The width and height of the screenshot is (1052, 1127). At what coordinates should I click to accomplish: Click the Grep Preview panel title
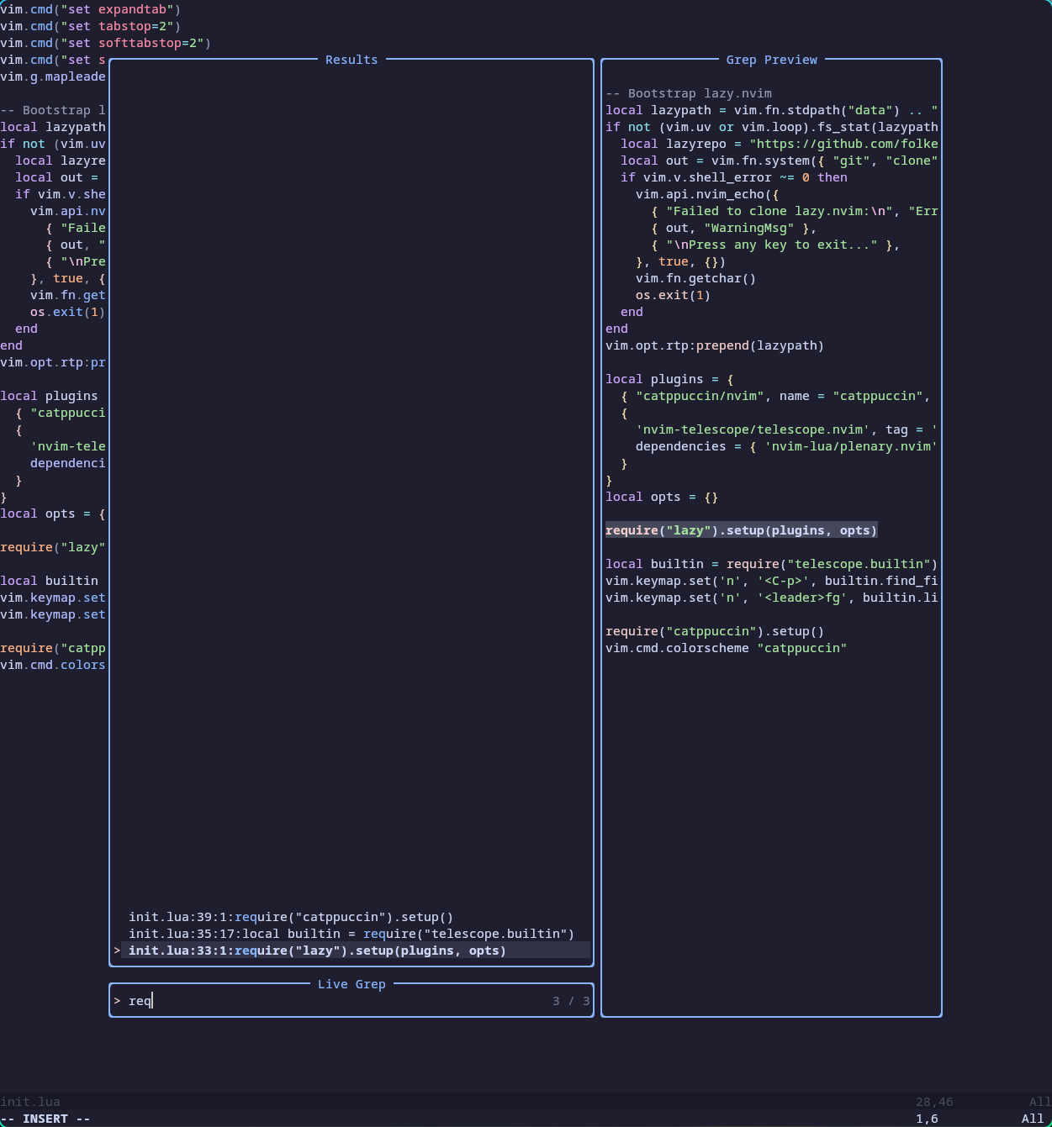pyautogui.click(x=772, y=60)
